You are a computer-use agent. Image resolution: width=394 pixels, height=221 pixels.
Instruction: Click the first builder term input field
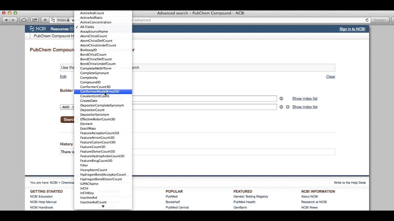[x=204, y=99]
